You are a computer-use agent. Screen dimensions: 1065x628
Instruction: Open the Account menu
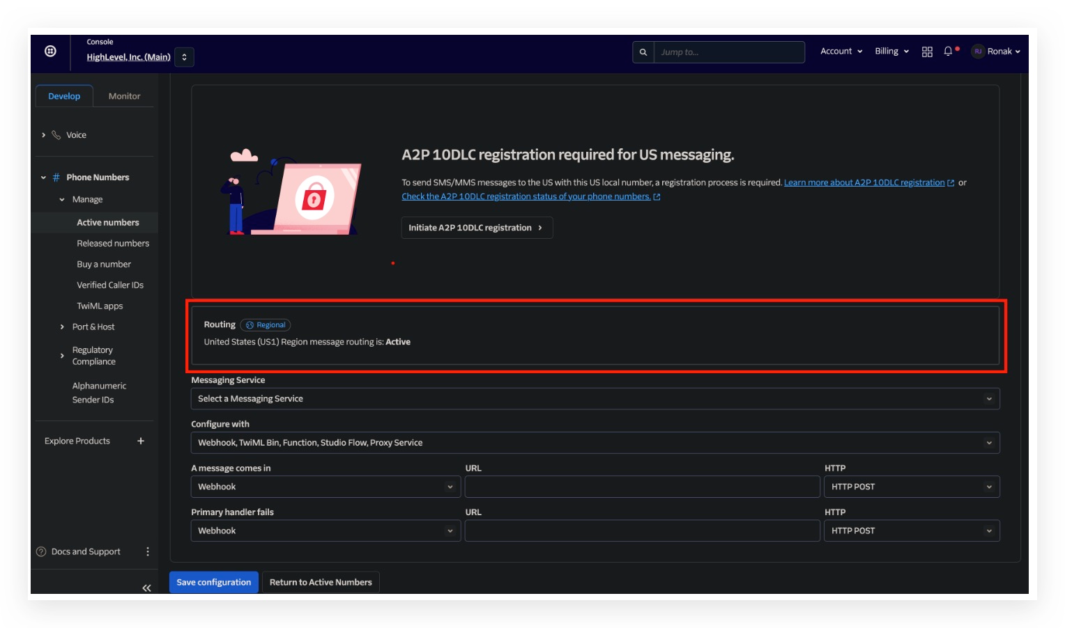pos(841,52)
